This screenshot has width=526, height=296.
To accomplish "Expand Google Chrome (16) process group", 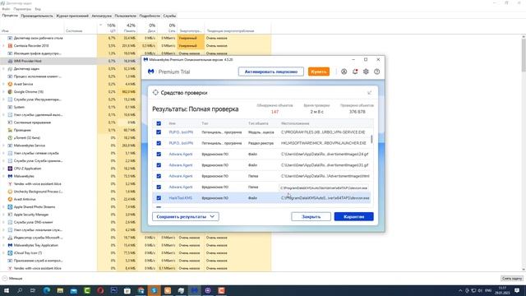I will (3, 91).
